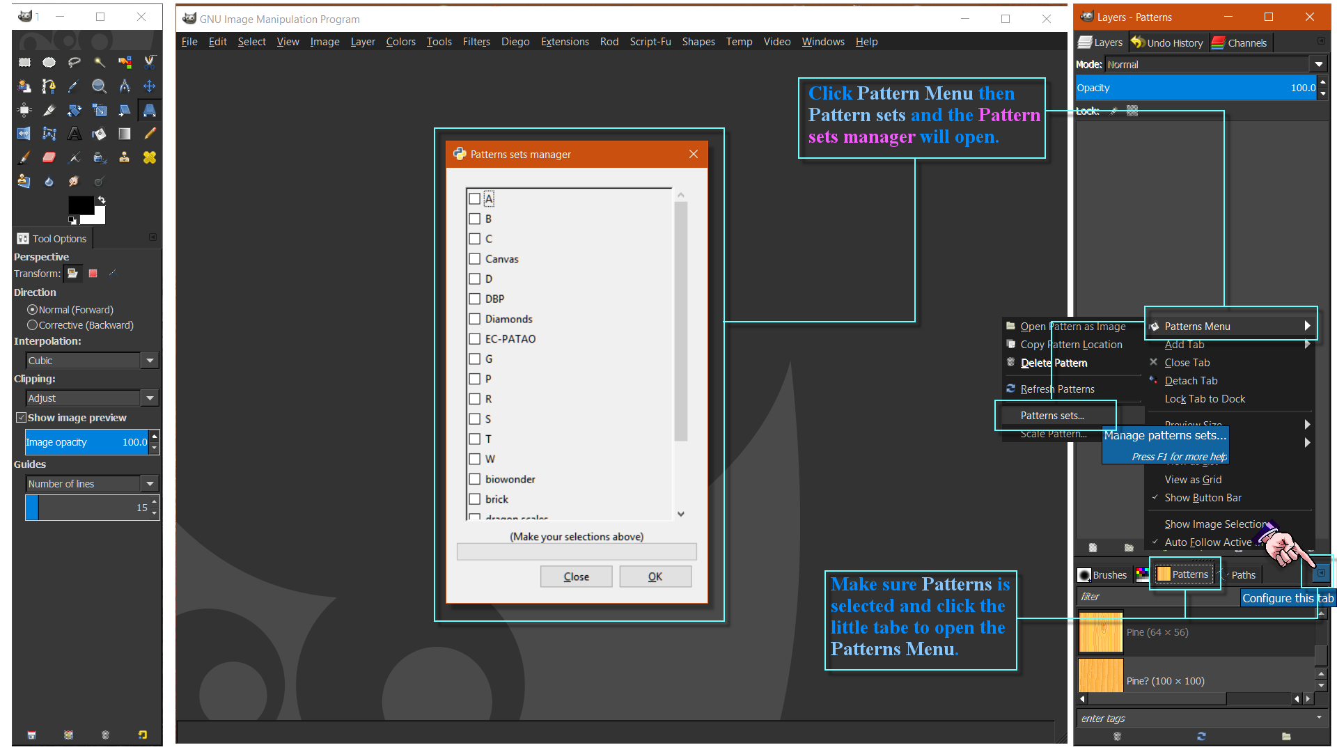Image resolution: width=1337 pixels, height=752 pixels.
Task: Click Refresh Patterns in the context menu
Action: pos(1057,389)
